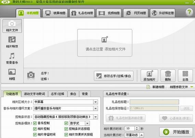Viewport: 195px width, 138px height.
Task: Click 礼品包封面详细设置 button
Action: 126,118
